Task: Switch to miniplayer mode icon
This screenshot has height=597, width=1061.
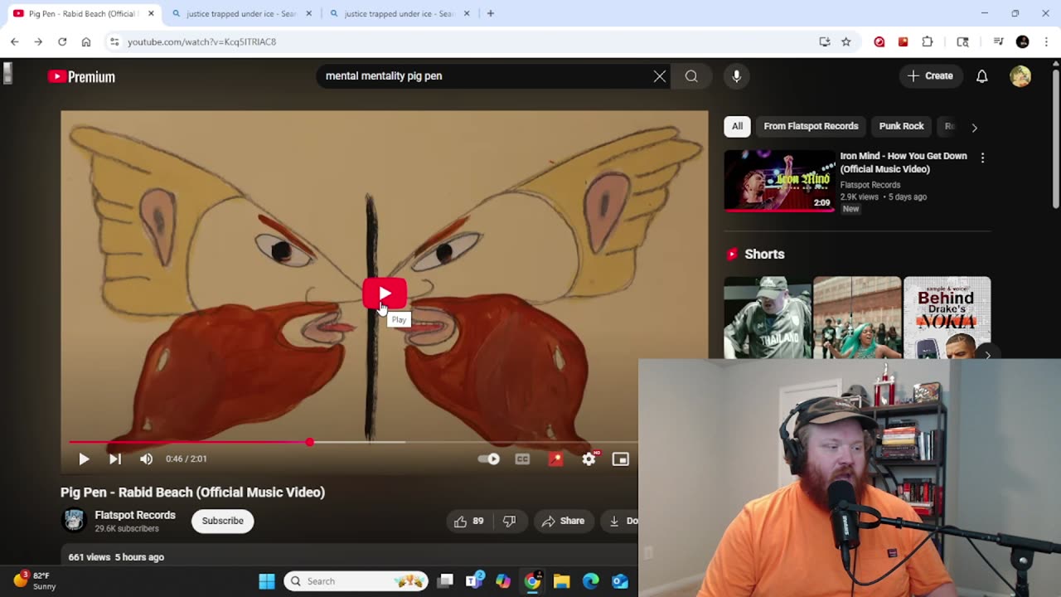Action: [x=620, y=459]
